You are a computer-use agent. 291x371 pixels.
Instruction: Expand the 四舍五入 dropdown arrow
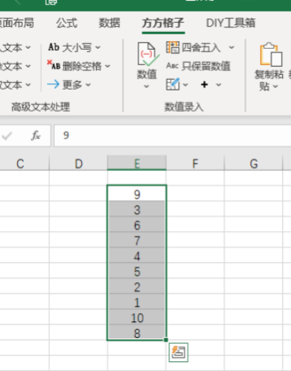(231, 47)
